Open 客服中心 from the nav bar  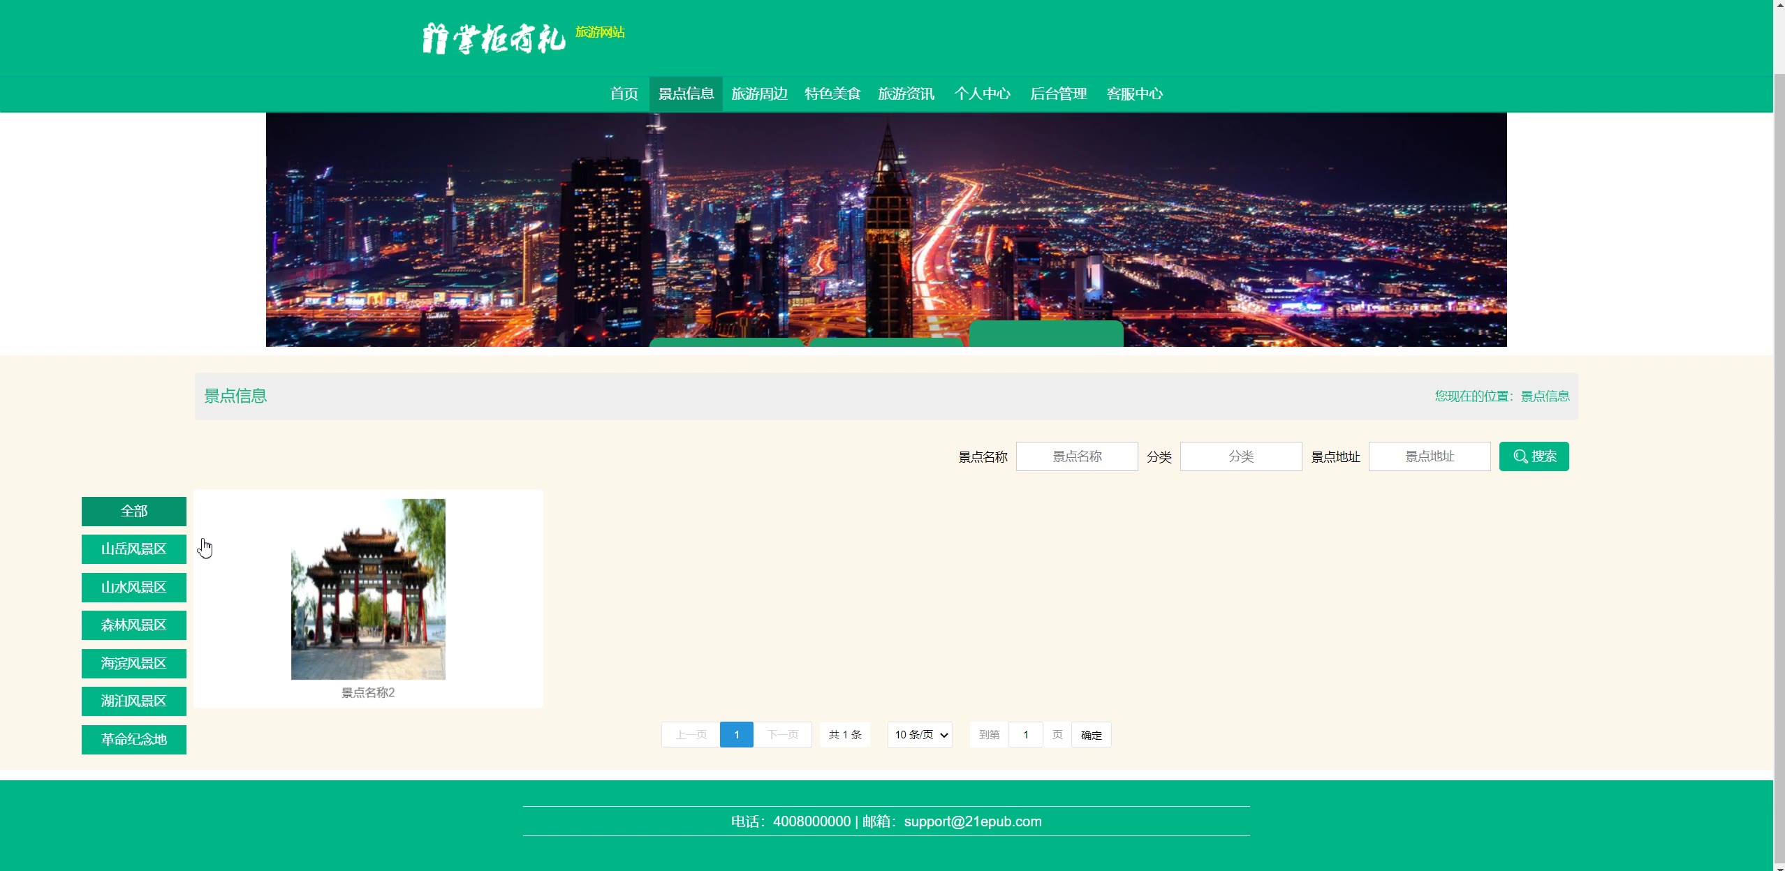1134,94
